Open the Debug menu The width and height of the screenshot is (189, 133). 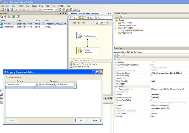pos(34,6)
